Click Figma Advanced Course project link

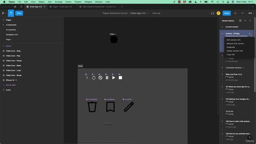(115, 13)
